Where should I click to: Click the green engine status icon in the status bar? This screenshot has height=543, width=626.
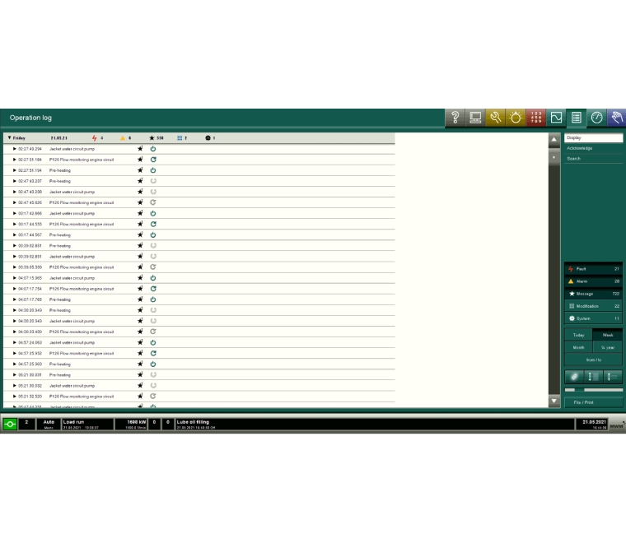tap(10, 424)
